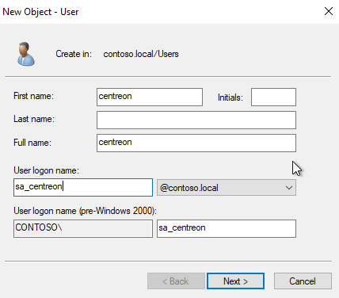339x298 pixels.
Task: Click the user avatar icon
Action: [x=25, y=54]
